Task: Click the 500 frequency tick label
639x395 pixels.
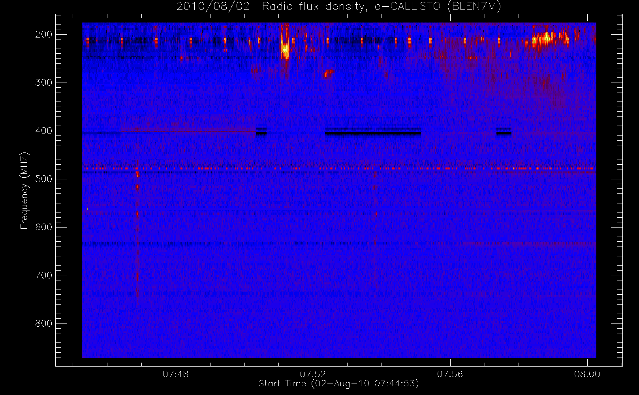Action: (x=44, y=179)
